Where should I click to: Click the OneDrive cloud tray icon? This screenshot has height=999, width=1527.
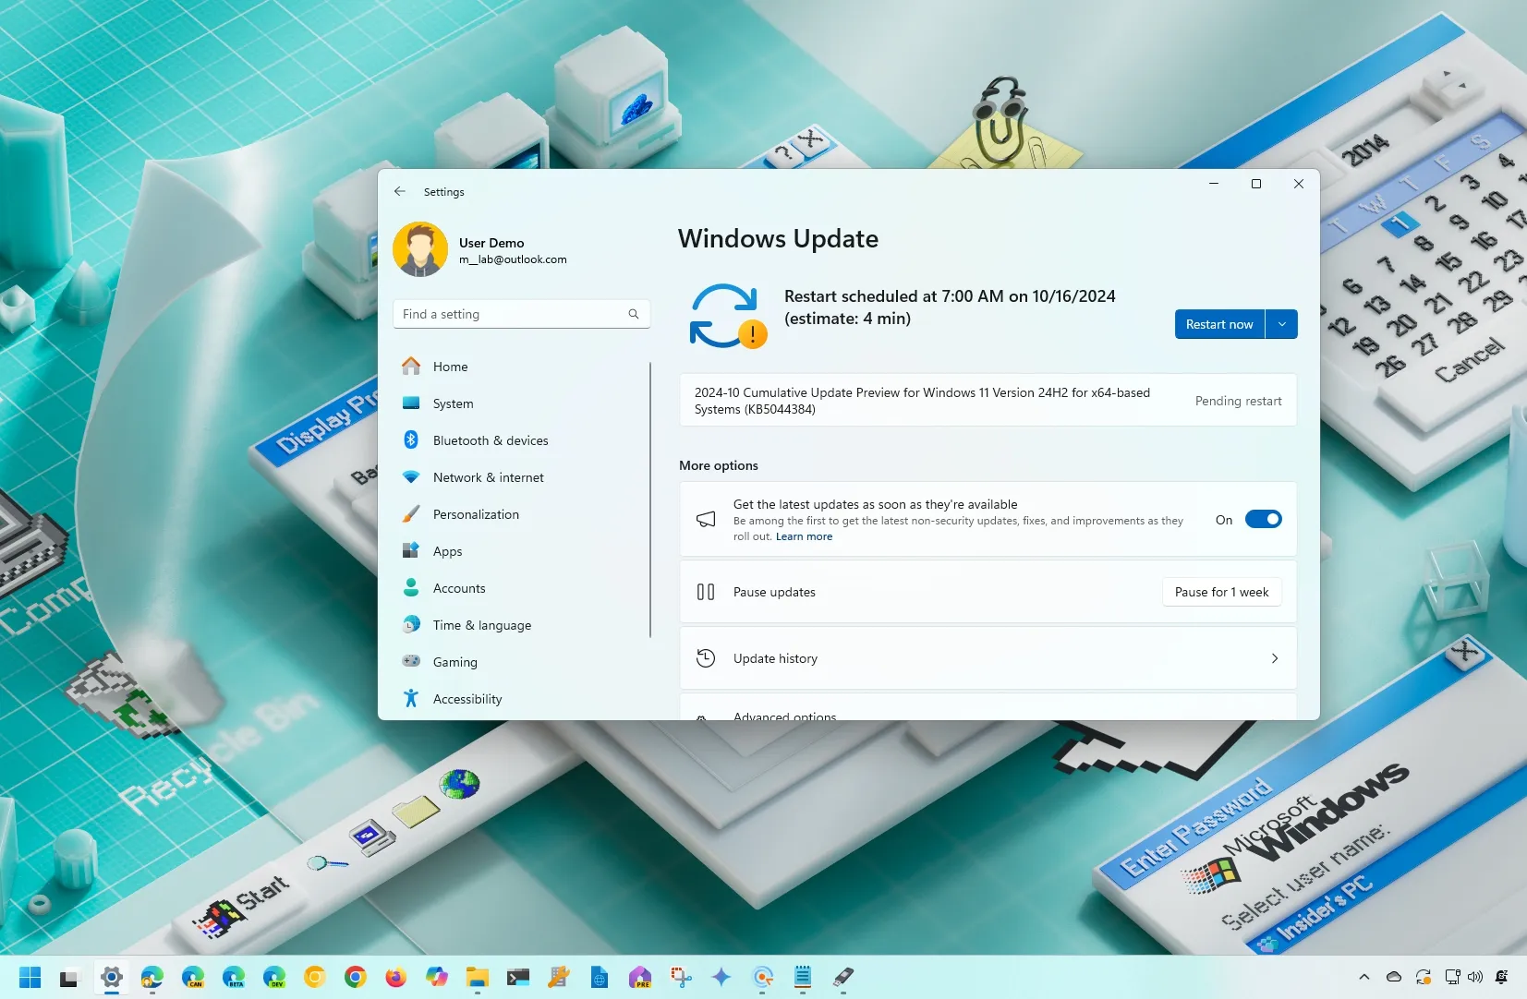[x=1394, y=977]
